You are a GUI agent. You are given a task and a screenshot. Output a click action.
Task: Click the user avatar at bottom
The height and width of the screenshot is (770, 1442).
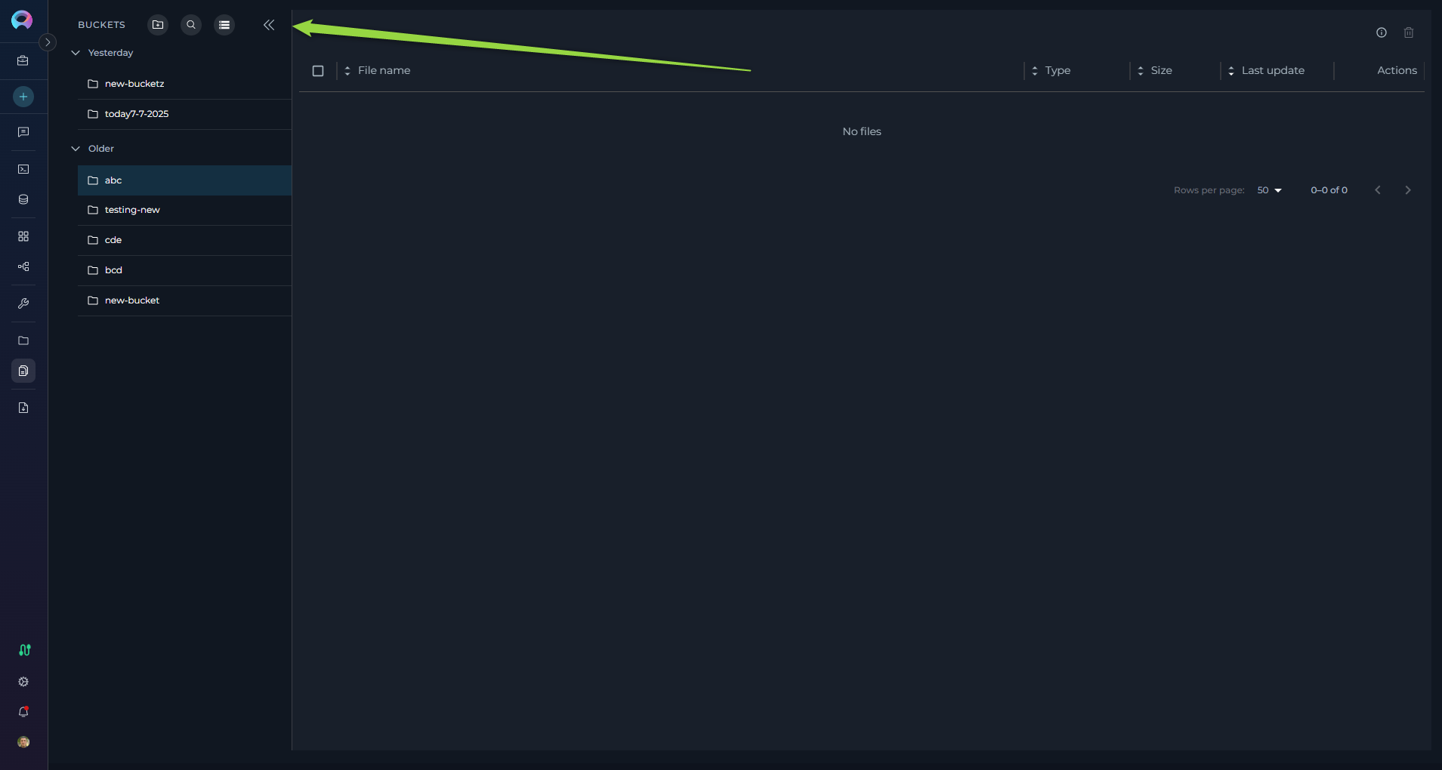pyautogui.click(x=23, y=742)
